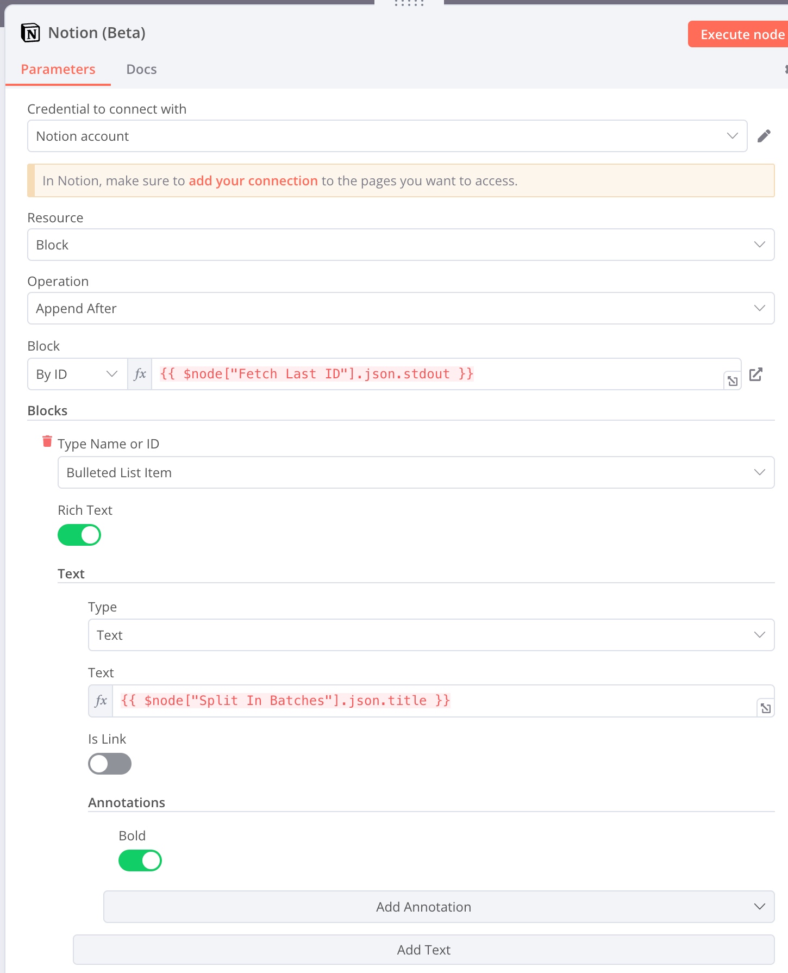Expand the Block ID expression editor icon
The height and width of the screenshot is (973, 788).
733,381
